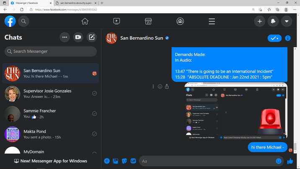Open browser zoom indicator
This screenshot has height=169, width=300.
253,10
